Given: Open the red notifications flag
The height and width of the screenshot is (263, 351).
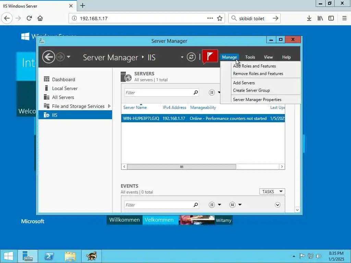Looking at the screenshot, I should pyautogui.click(x=210, y=56).
